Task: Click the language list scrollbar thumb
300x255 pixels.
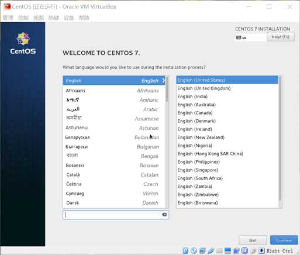Action: click(167, 89)
